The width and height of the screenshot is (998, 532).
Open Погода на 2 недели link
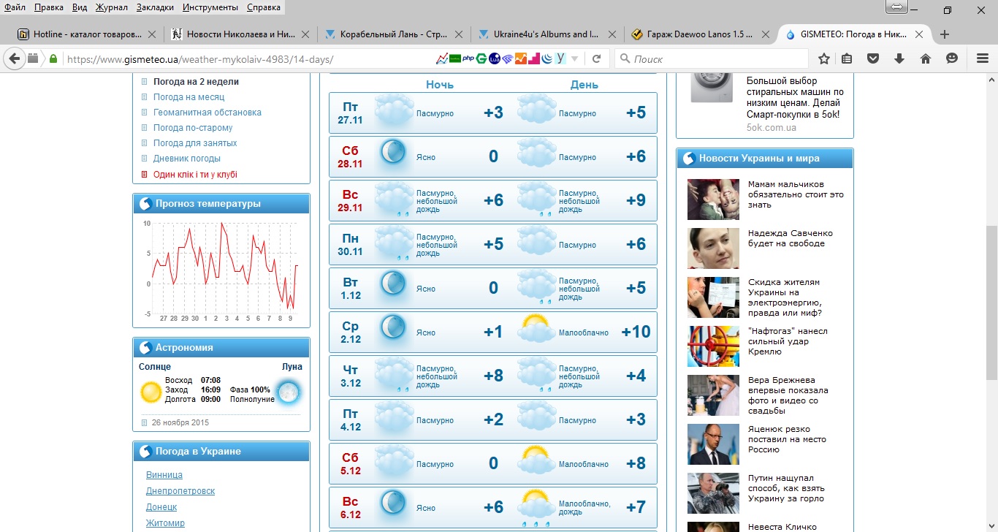click(196, 82)
